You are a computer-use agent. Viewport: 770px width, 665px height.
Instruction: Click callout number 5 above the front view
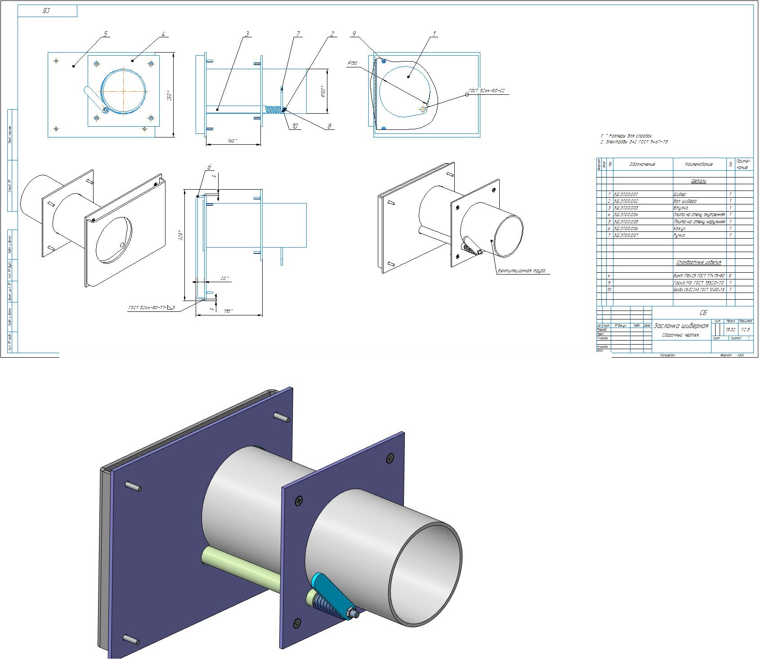(x=106, y=34)
